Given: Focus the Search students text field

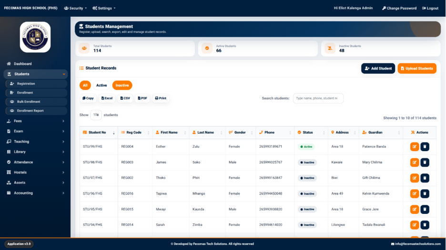Looking at the screenshot, I should [318, 98].
